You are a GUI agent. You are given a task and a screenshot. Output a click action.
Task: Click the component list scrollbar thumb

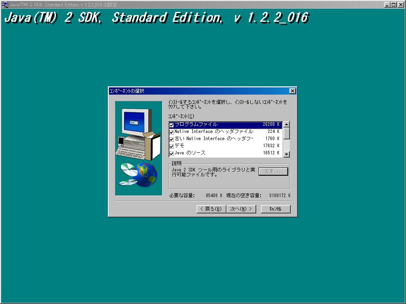pos(286,134)
